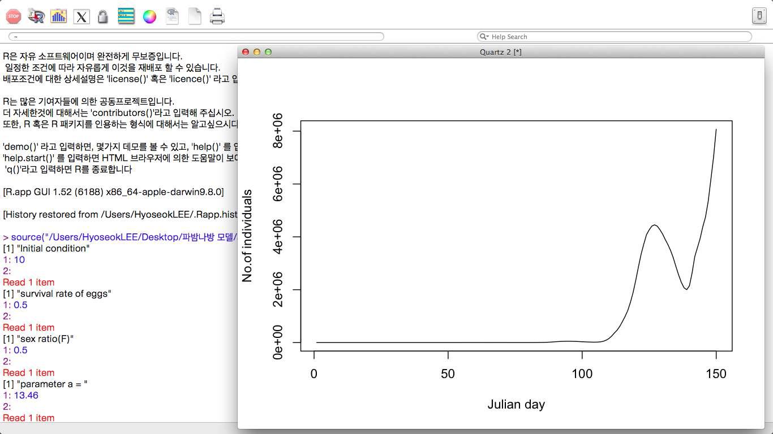
Task: Click the input value "1: 10"
Action: click(14, 260)
